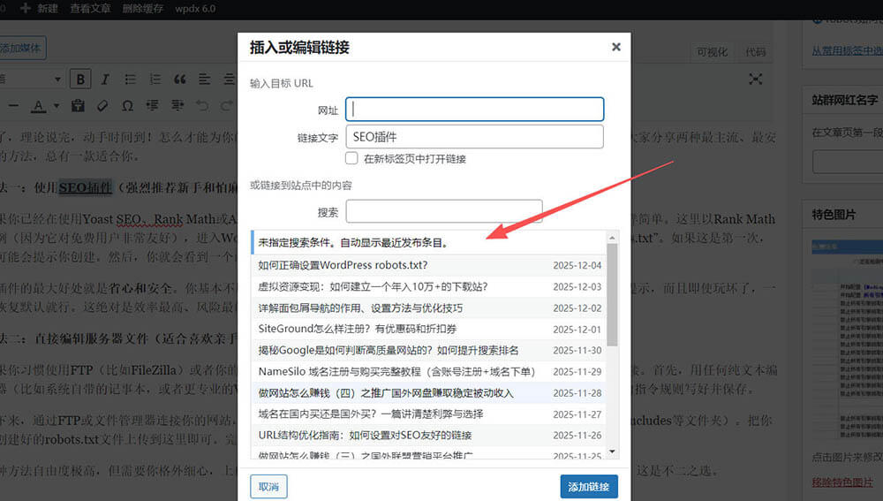The image size is (883, 501).
Task: Select the post 如何正确设置WordPress robots.txt?
Action: pyautogui.click(x=343, y=265)
